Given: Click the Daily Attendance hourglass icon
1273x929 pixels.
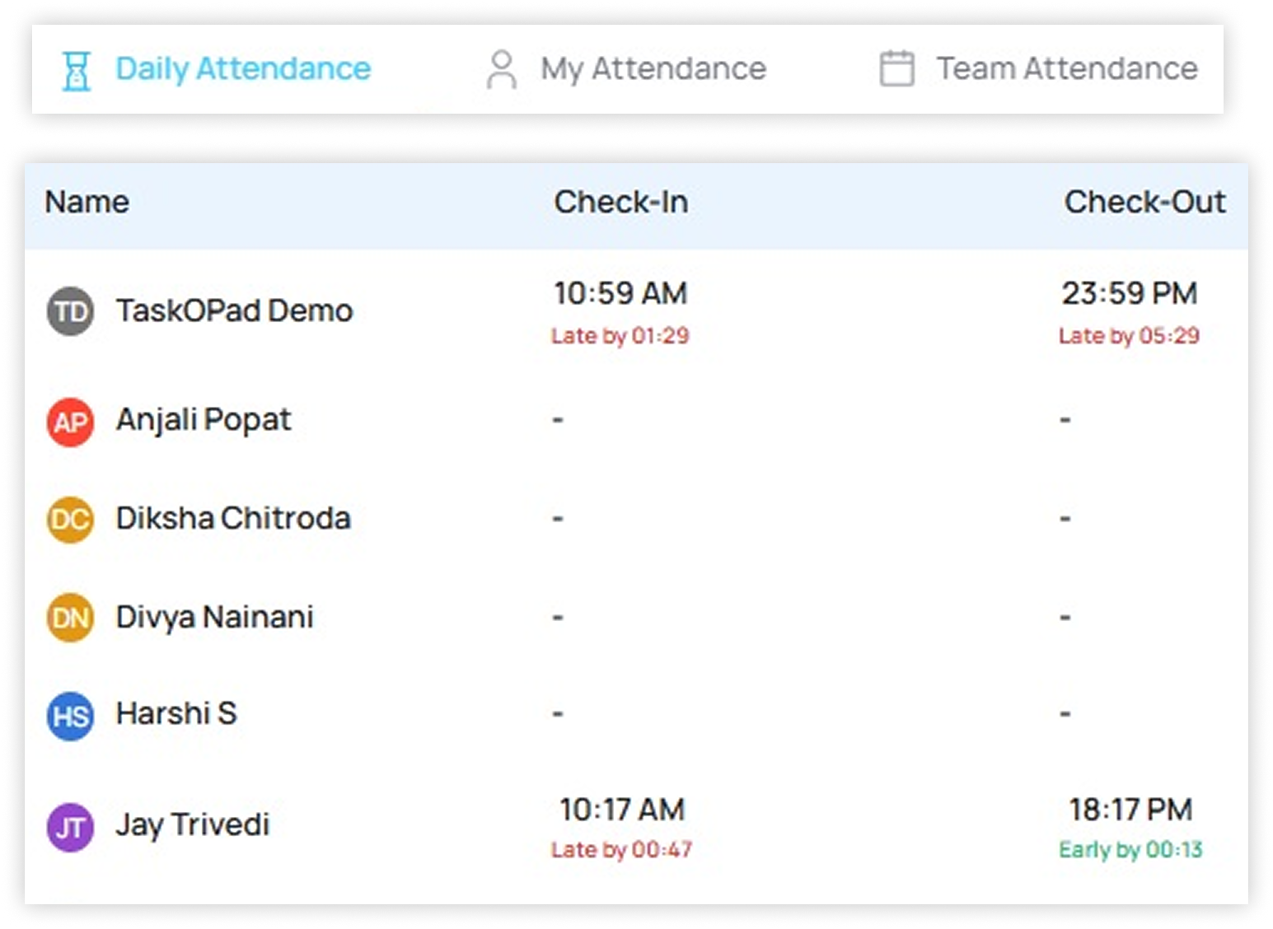Looking at the screenshot, I should tap(77, 69).
